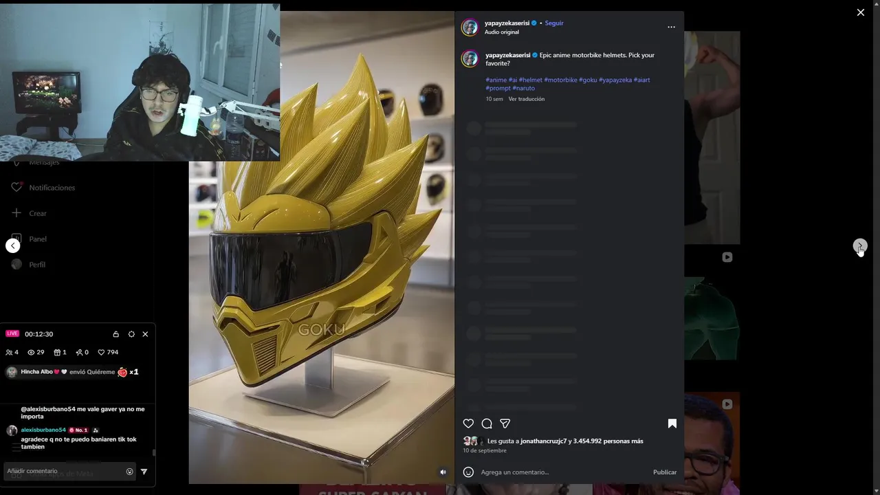The image size is (880, 495).
Task: Open the emoji button in live chat box
Action: tap(129, 472)
